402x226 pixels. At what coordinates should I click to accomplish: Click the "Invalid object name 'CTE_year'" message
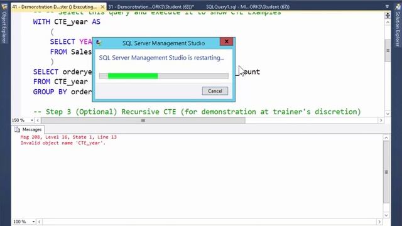click(63, 143)
